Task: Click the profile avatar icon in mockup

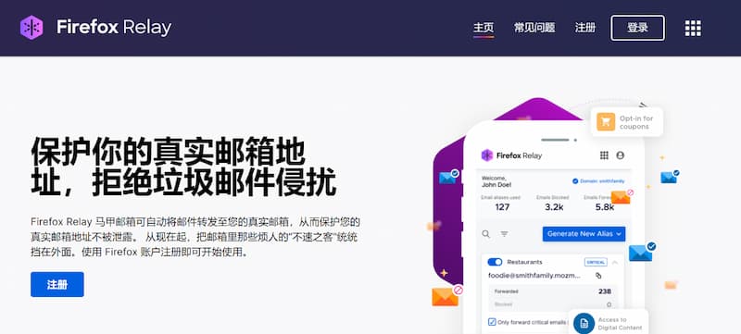Action: pos(620,155)
